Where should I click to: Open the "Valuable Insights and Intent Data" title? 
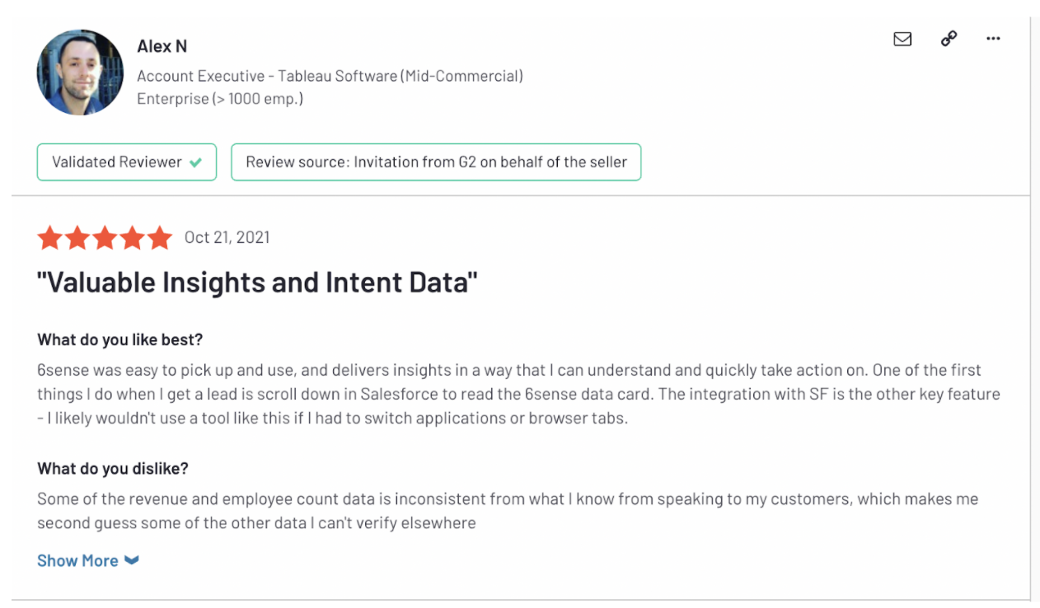257,283
